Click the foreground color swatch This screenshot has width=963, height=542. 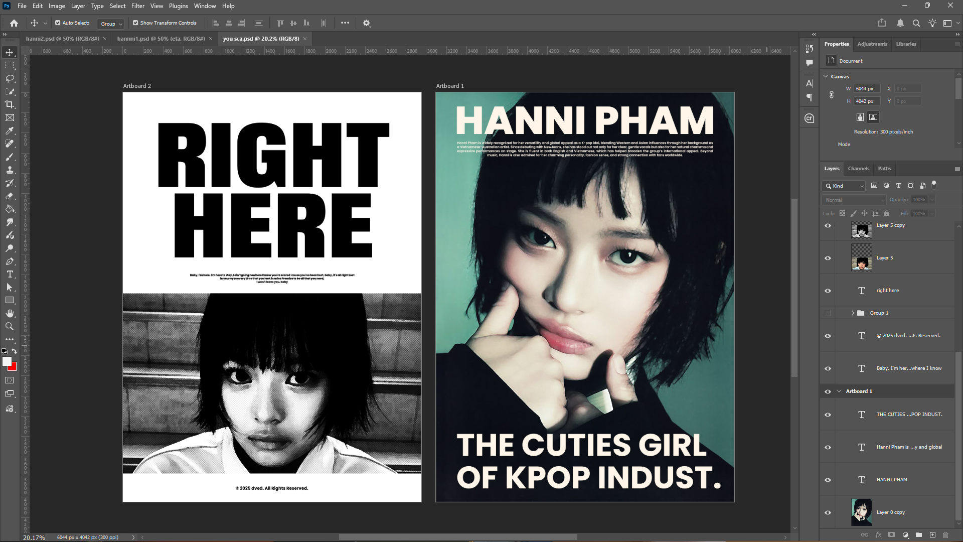pos(7,361)
